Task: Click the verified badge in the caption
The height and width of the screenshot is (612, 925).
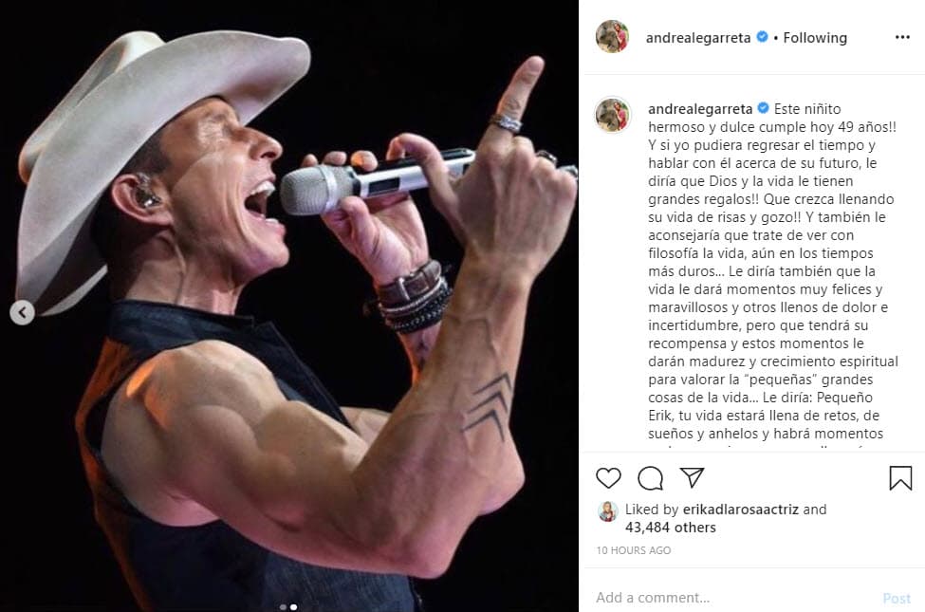Action: pos(761,108)
